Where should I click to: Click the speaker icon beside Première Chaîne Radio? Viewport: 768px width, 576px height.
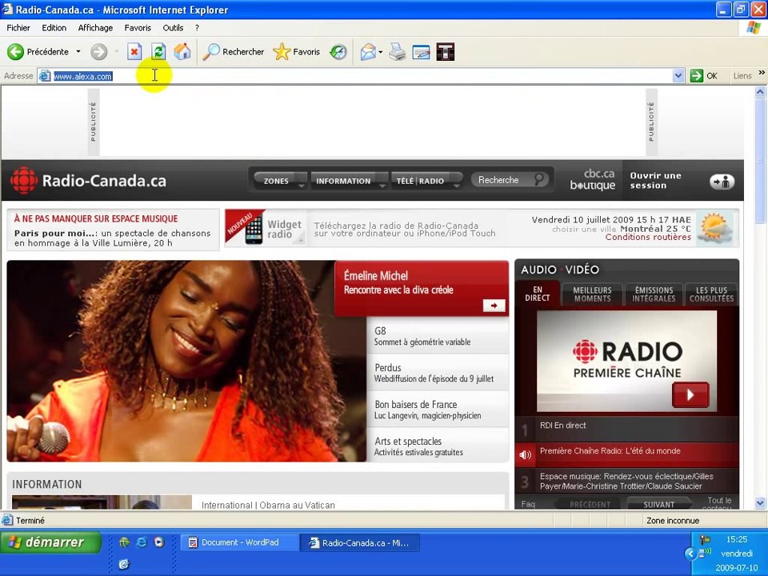click(525, 455)
